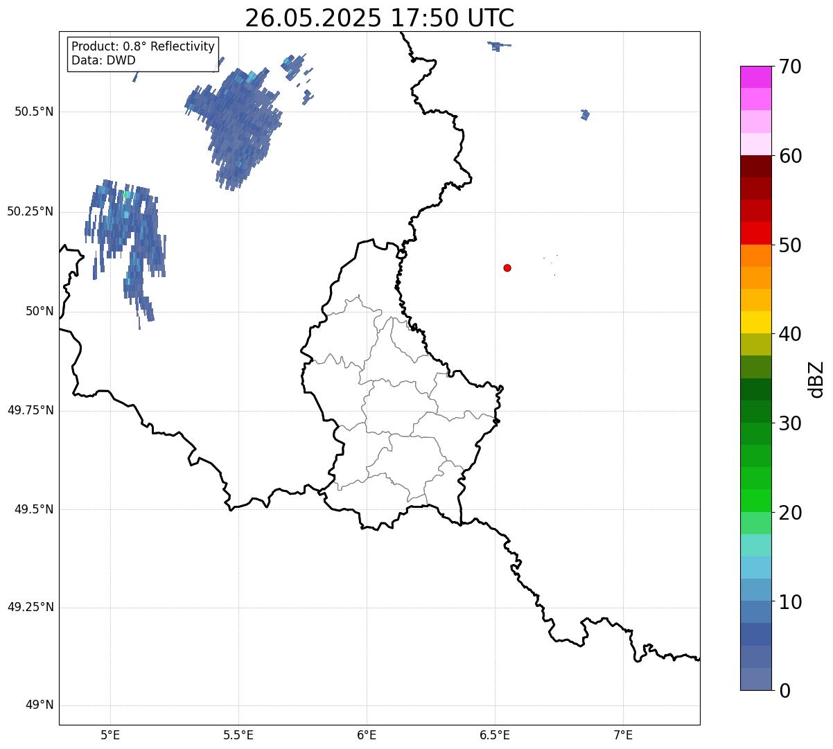Click the small radar echo near 50.5°N east of 6.5°E
The height and width of the screenshot is (749, 833).
(585, 114)
